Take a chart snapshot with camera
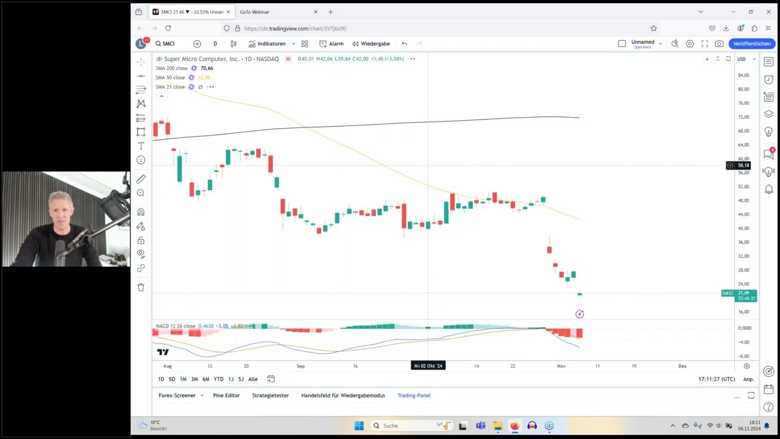This screenshot has width=780, height=439. click(720, 44)
